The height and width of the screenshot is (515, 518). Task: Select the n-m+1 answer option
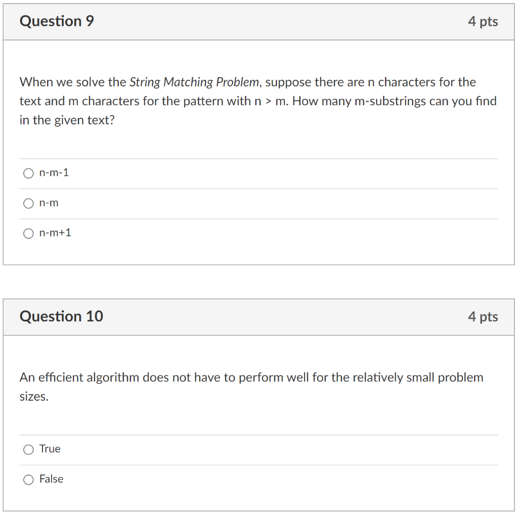click(29, 233)
